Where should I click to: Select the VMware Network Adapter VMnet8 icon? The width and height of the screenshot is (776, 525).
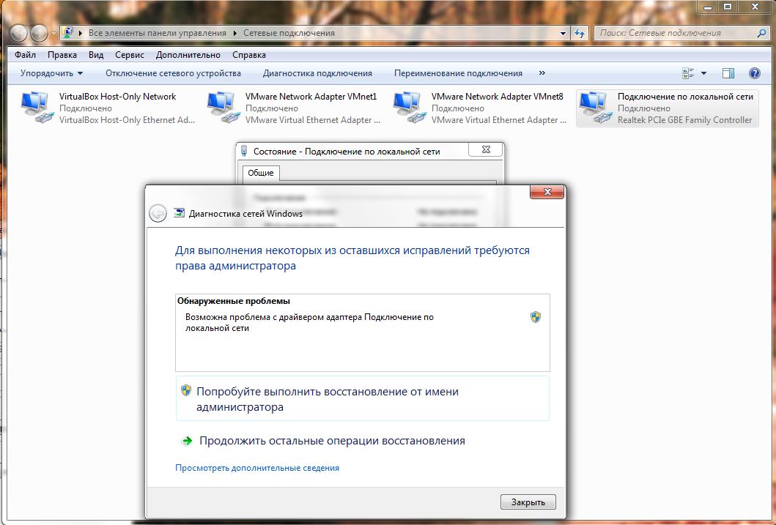[x=409, y=108]
